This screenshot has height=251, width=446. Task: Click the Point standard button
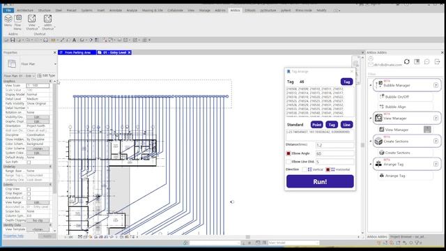[x=316, y=125]
